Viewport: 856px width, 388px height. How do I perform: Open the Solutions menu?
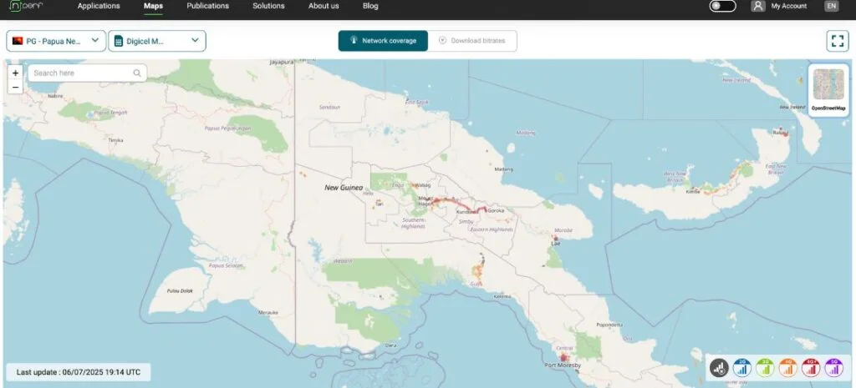tap(268, 6)
